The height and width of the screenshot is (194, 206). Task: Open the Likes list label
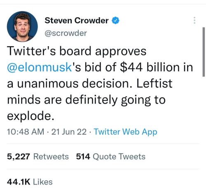43,182
